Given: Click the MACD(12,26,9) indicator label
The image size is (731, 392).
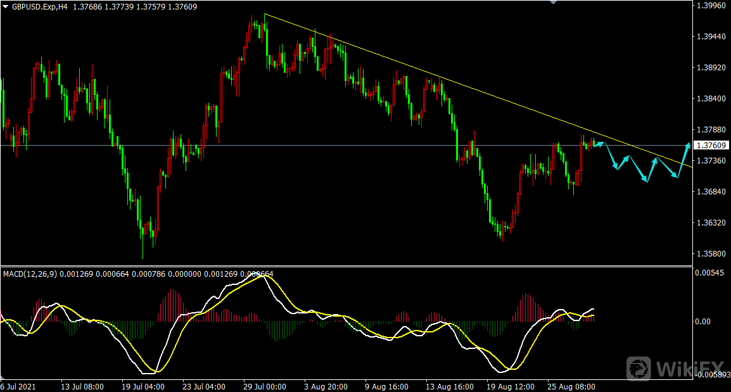Looking at the screenshot, I should (30, 274).
